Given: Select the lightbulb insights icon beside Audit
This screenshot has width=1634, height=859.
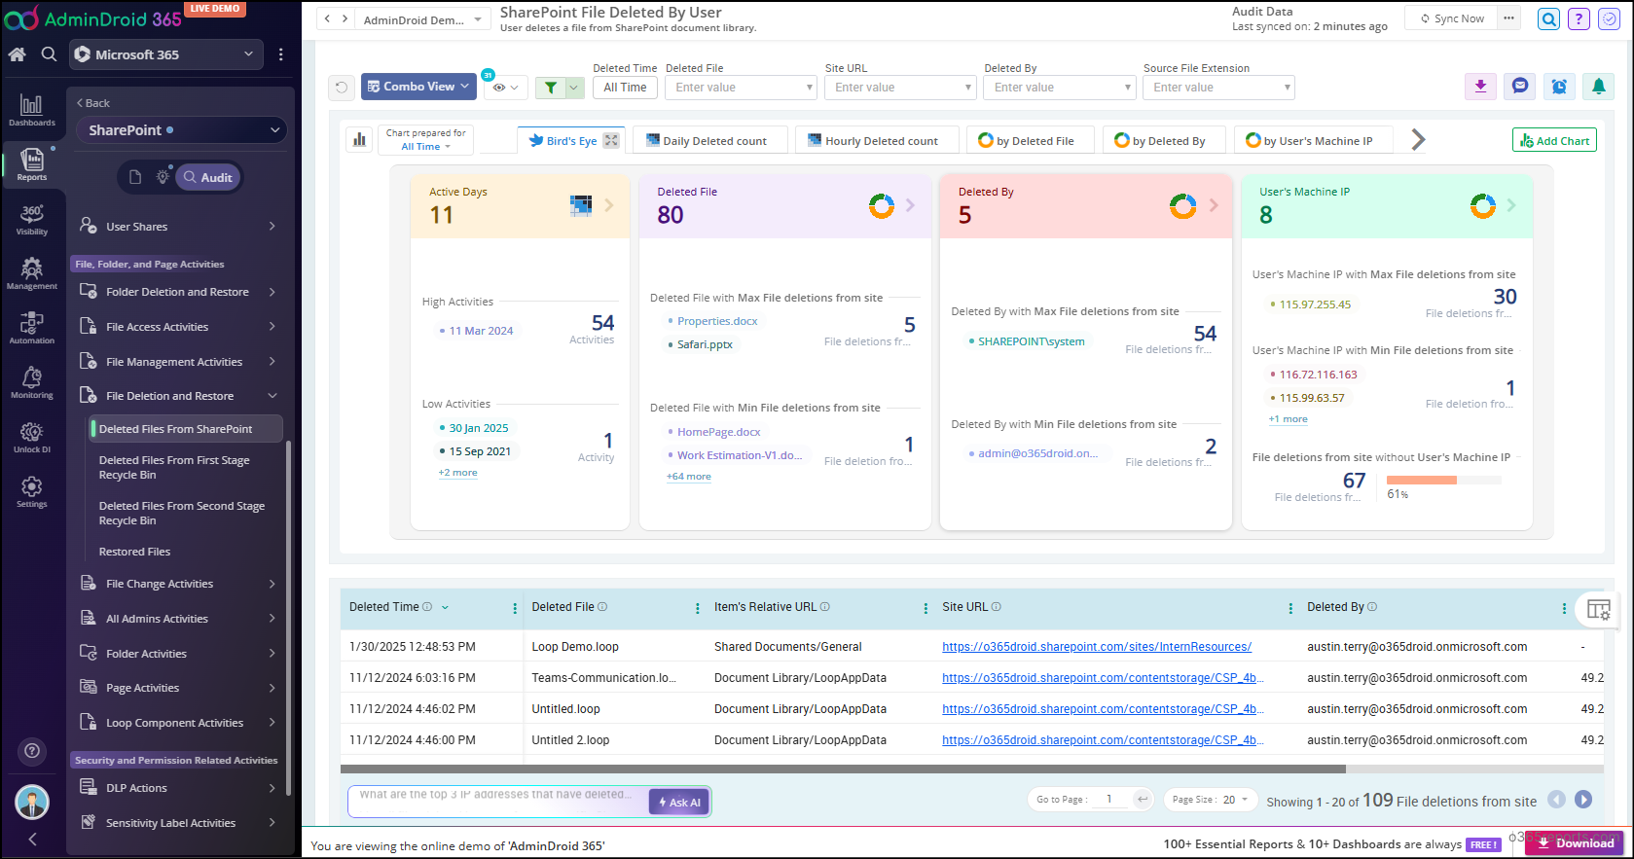Looking at the screenshot, I should [163, 177].
